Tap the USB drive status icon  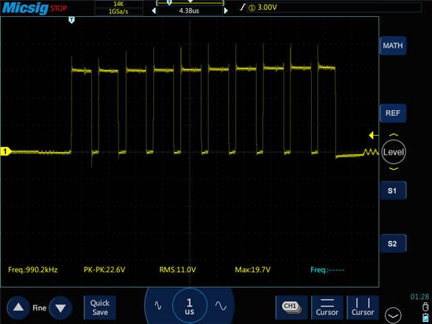(425, 306)
